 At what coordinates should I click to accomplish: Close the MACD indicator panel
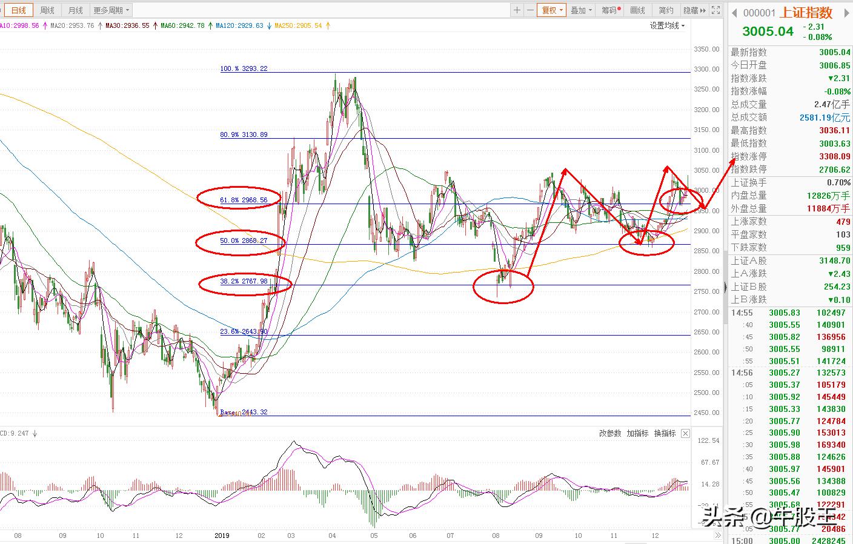point(685,434)
